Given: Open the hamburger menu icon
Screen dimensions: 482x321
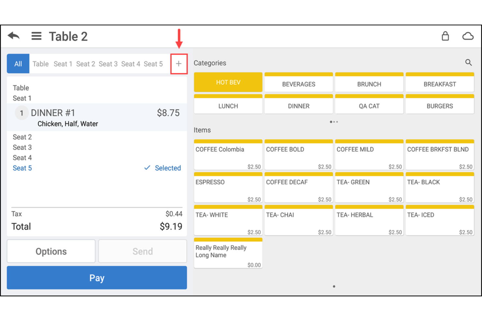Looking at the screenshot, I should point(36,36).
